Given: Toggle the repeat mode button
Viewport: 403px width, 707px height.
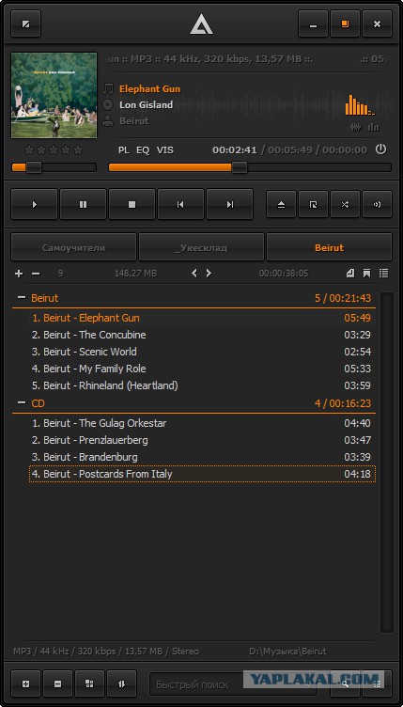Looking at the screenshot, I should point(314,204).
